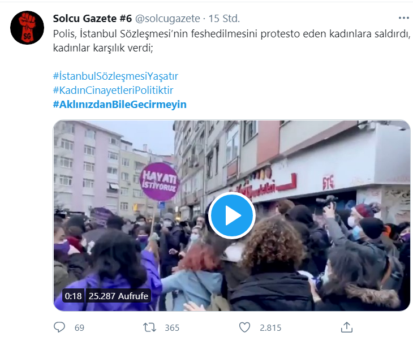Play the video with the blue play button
The width and height of the screenshot is (413, 341).
232,215
